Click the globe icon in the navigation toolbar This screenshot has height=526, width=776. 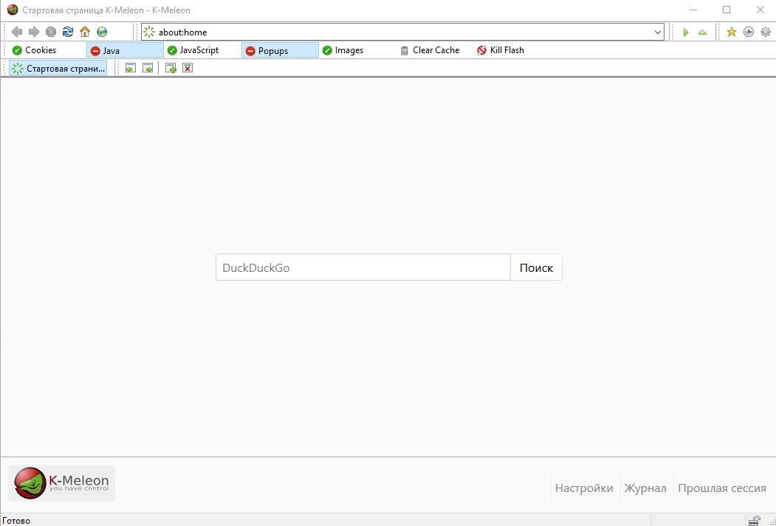(102, 33)
